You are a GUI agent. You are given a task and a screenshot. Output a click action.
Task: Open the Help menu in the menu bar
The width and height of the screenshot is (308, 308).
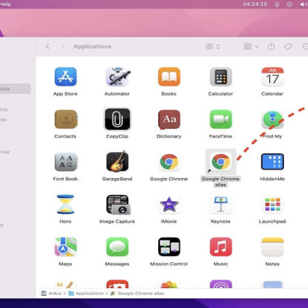[5, 4]
